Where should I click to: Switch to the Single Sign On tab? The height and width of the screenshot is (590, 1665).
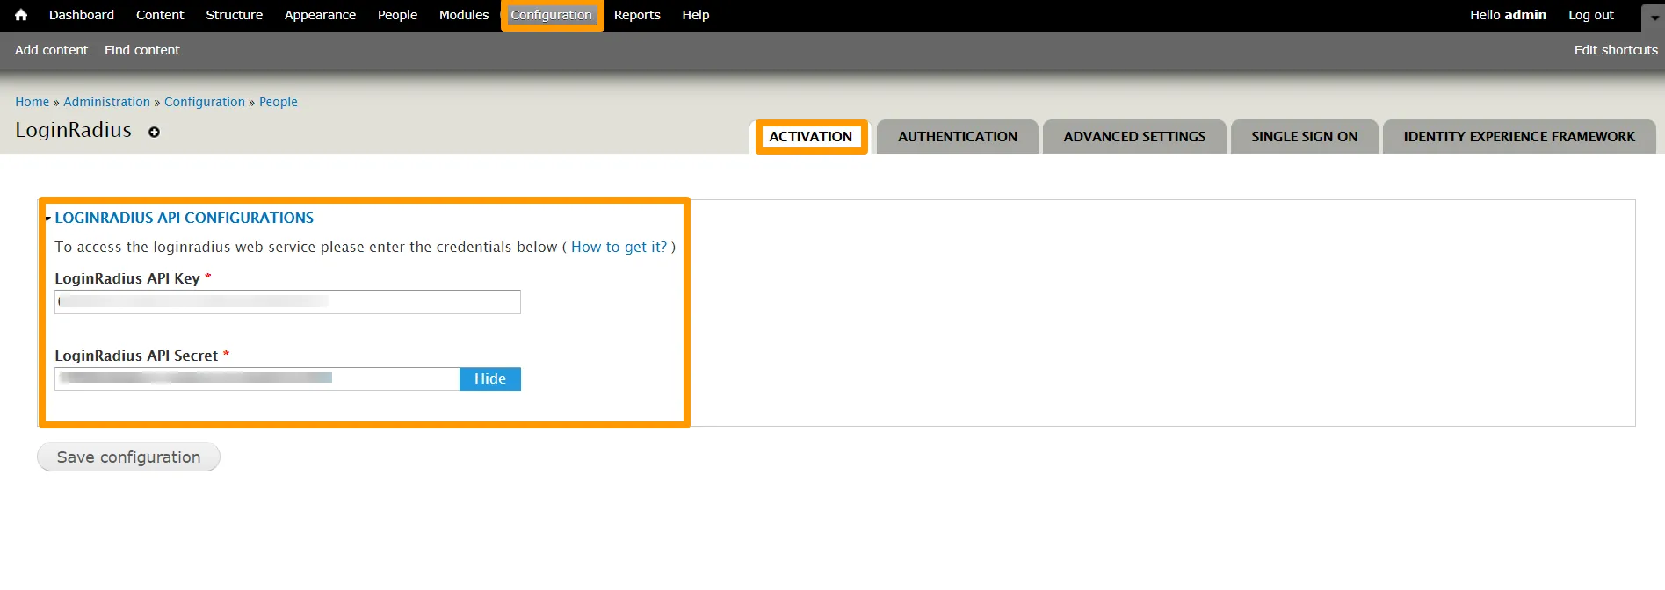tap(1305, 137)
